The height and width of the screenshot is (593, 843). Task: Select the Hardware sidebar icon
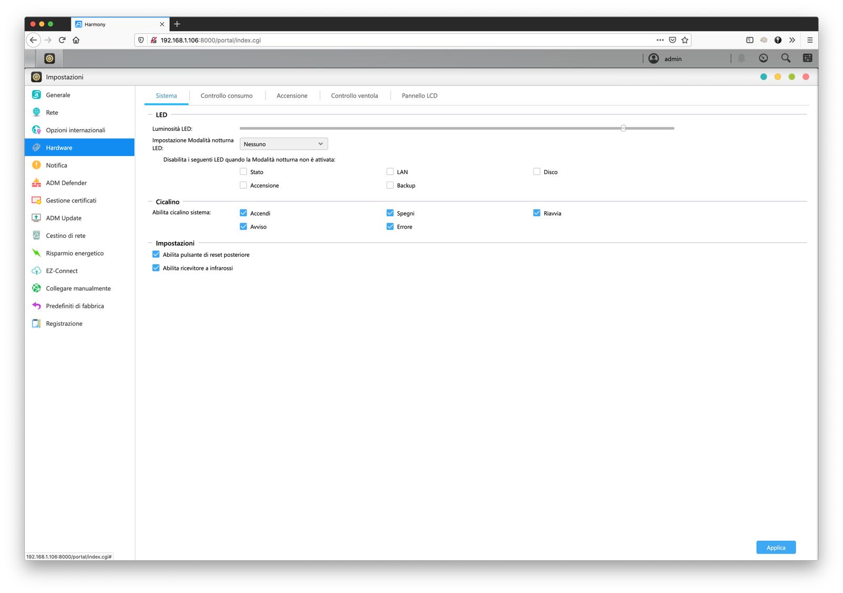36,148
